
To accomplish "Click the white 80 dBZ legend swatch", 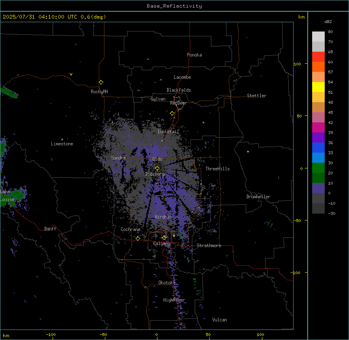I will pos(318,37).
